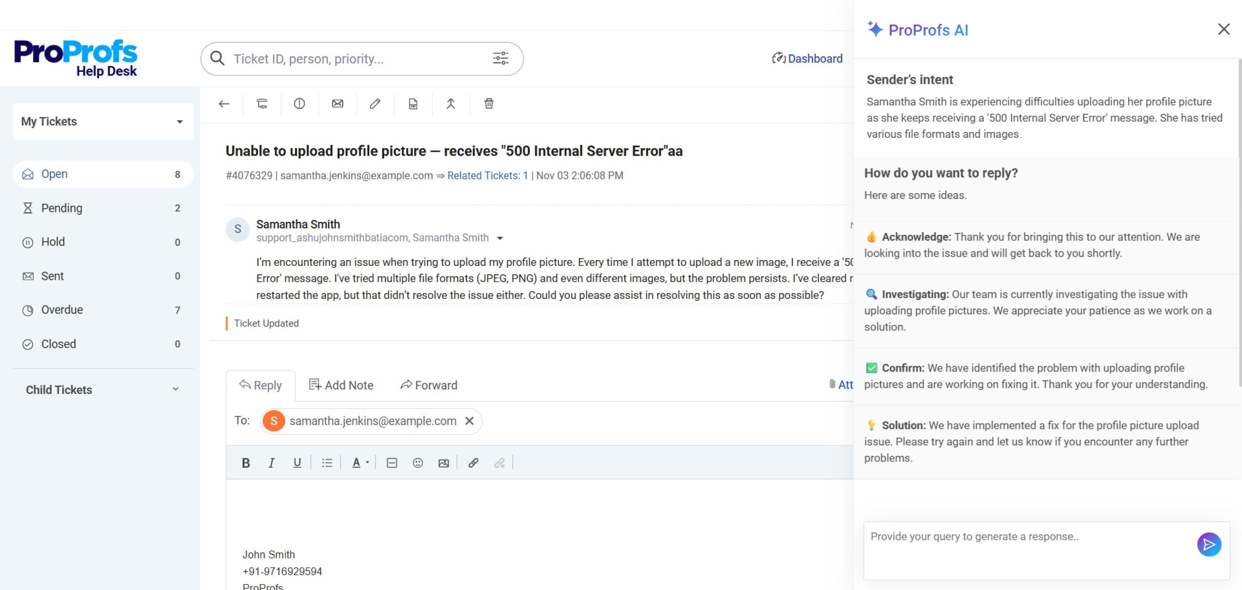Expand the My Tickets dropdown
Screen dimensions: 1242x590
pos(179,121)
